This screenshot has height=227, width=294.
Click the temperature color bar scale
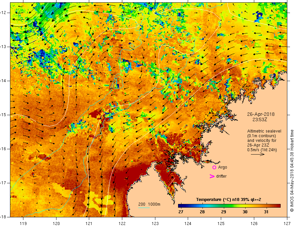click(229, 206)
